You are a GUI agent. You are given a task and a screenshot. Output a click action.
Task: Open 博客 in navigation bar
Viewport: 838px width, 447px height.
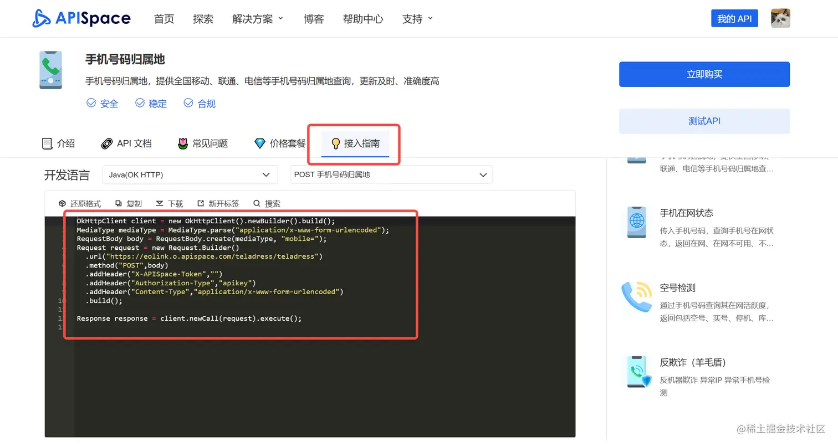[x=314, y=19]
